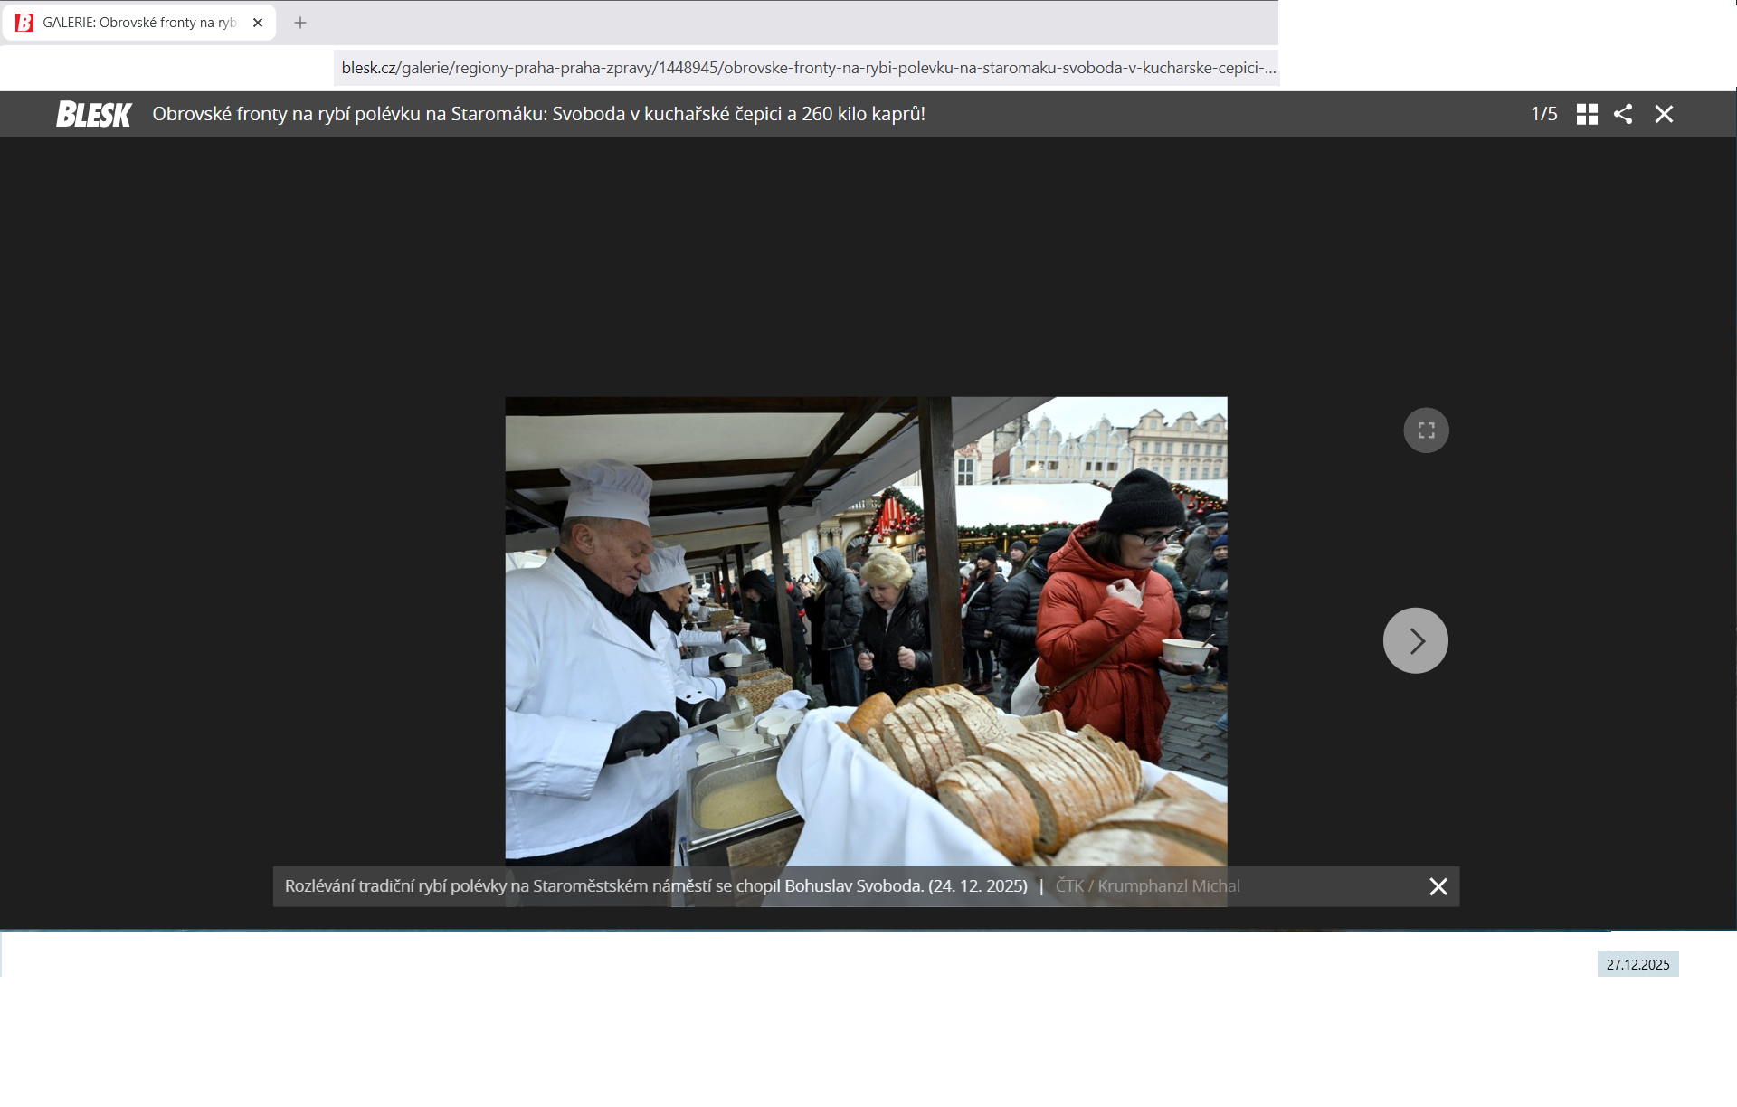Close the GALERIE browser tab

(x=258, y=23)
